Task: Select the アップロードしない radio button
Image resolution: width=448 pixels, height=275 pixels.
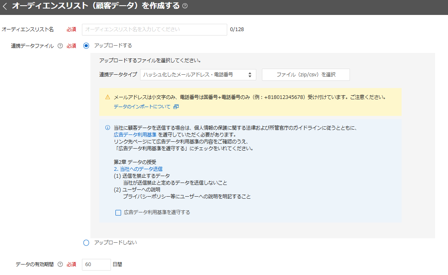Action: [x=86, y=243]
